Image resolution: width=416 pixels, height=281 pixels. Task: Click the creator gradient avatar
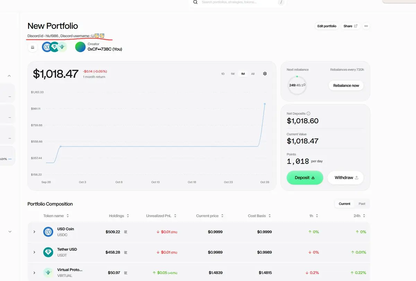(x=80, y=47)
